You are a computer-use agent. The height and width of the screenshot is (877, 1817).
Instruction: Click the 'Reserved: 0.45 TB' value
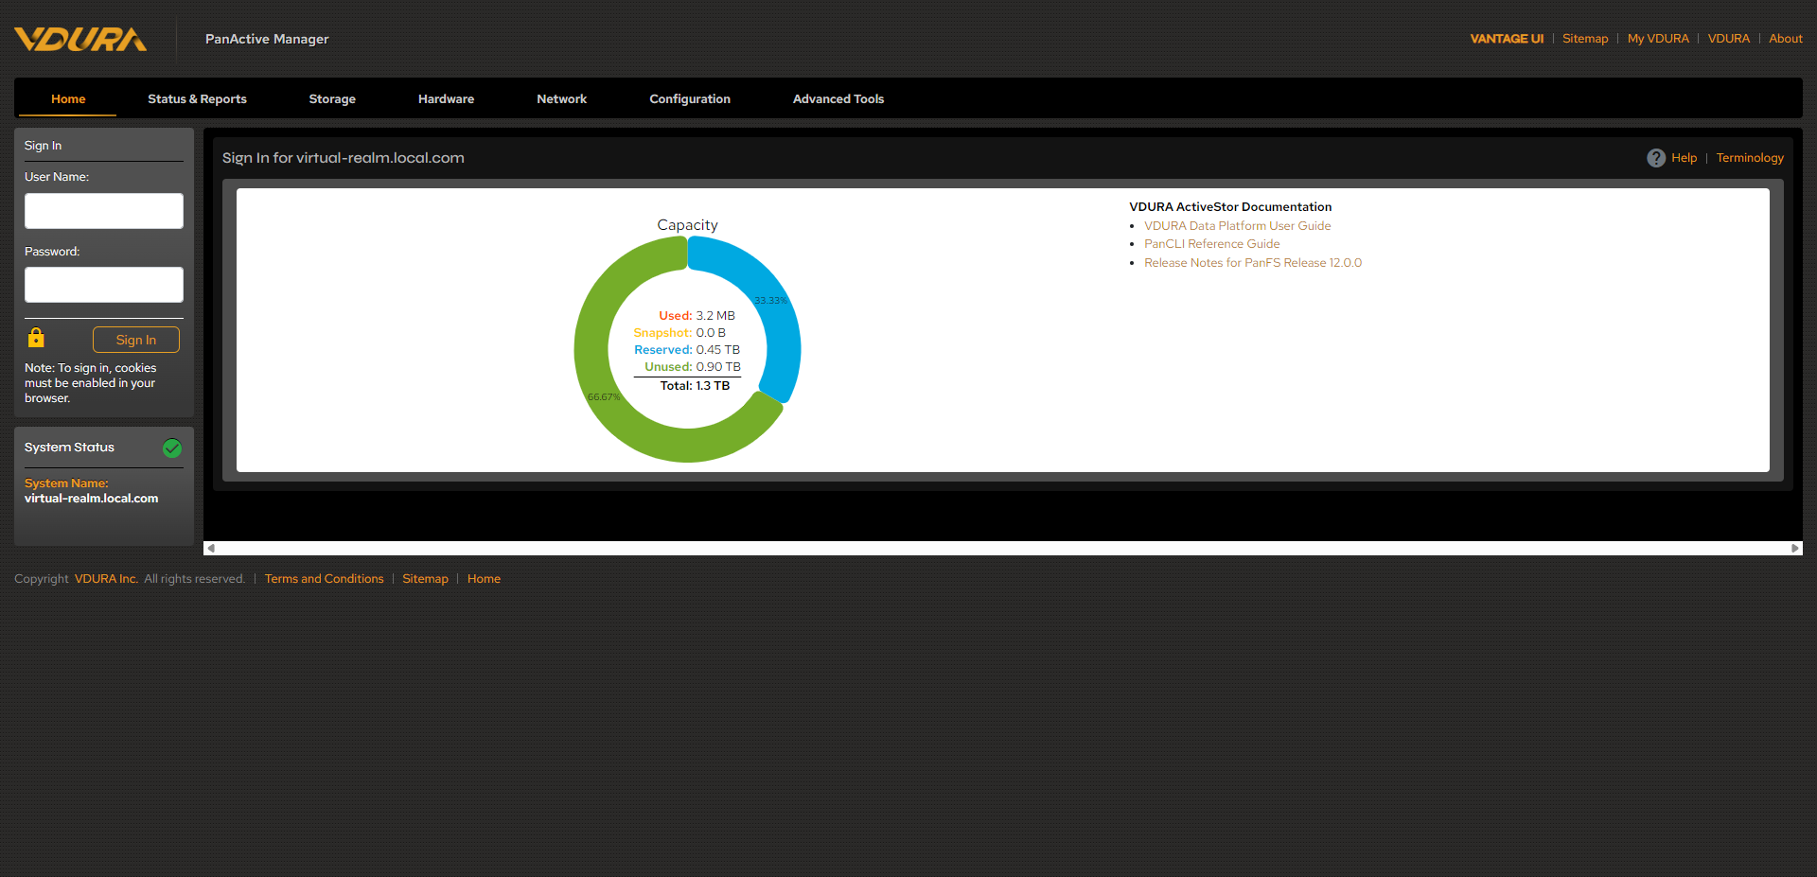(x=687, y=350)
